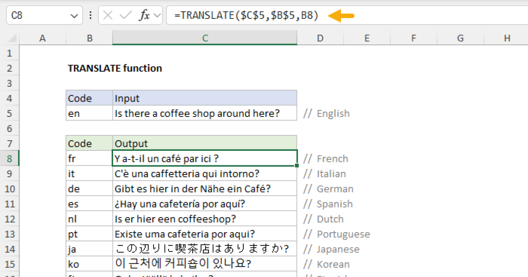
Task: Select column header C
Action: 205,38
